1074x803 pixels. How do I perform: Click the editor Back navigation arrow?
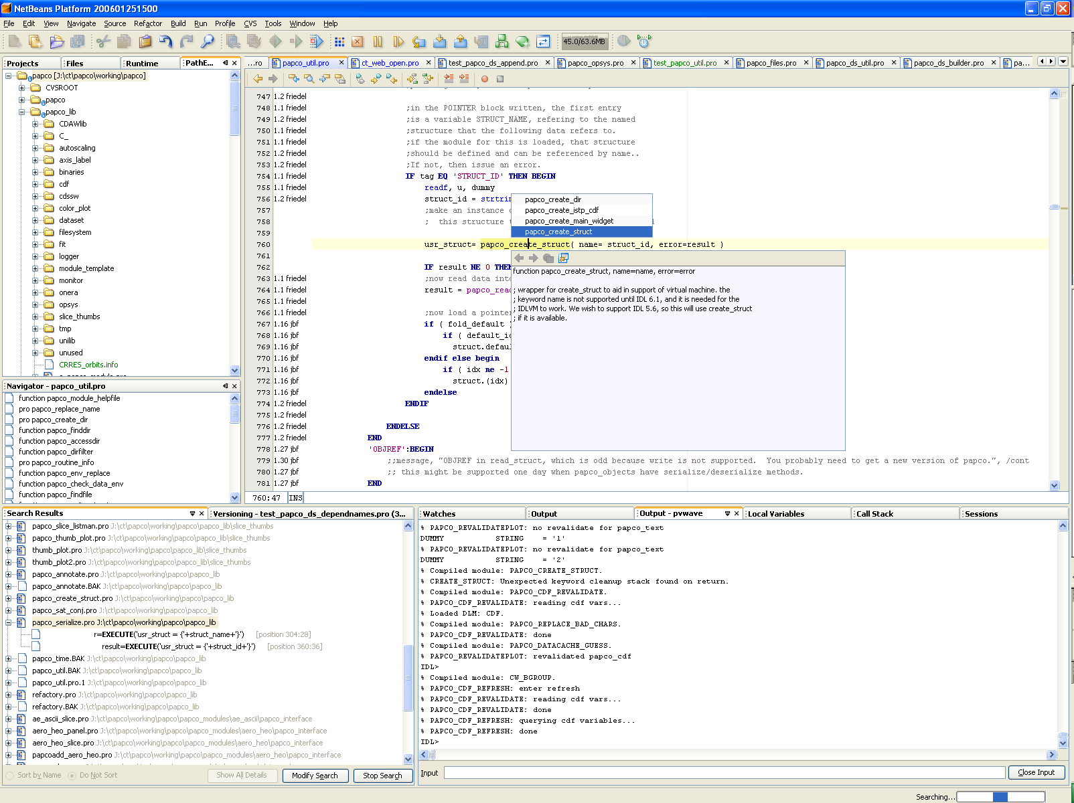[258, 79]
